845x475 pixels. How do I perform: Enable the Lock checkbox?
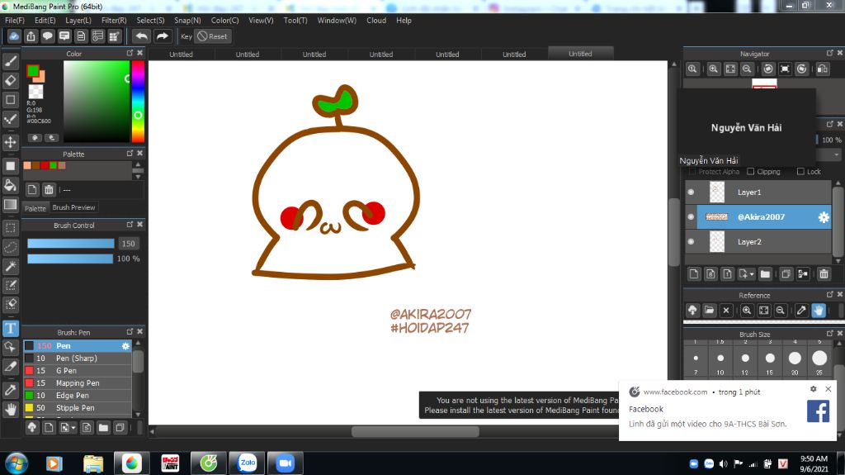pyautogui.click(x=800, y=172)
